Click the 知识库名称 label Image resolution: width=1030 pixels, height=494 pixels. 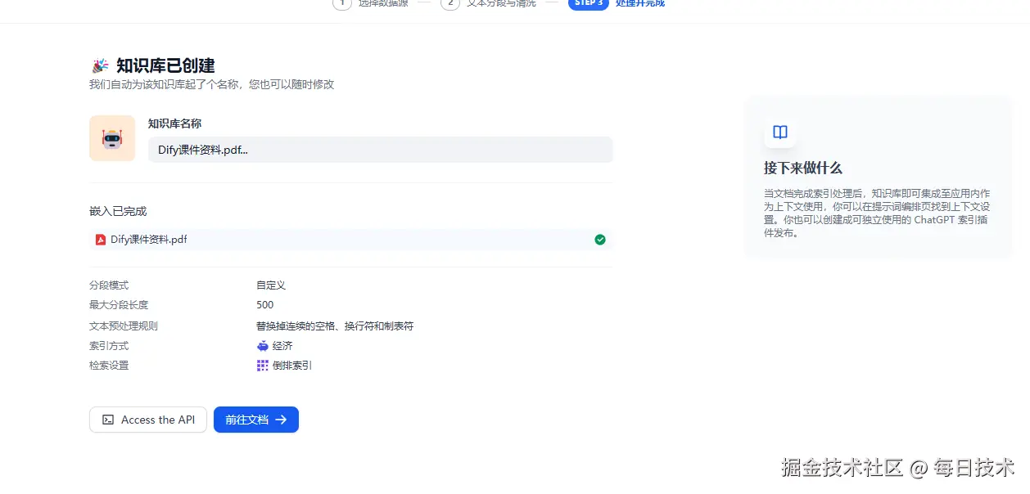(x=174, y=123)
